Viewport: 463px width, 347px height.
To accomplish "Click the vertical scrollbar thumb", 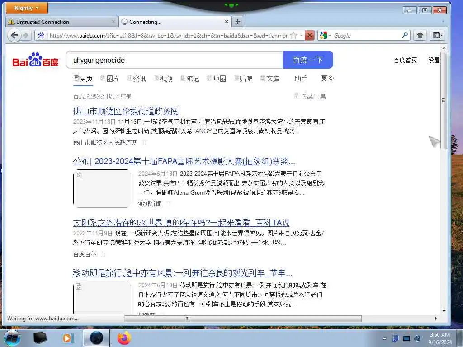I will [x=444, y=100].
